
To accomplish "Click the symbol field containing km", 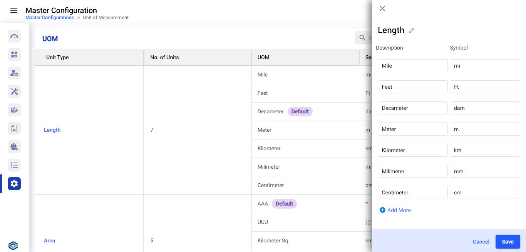I will click(485, 150).
